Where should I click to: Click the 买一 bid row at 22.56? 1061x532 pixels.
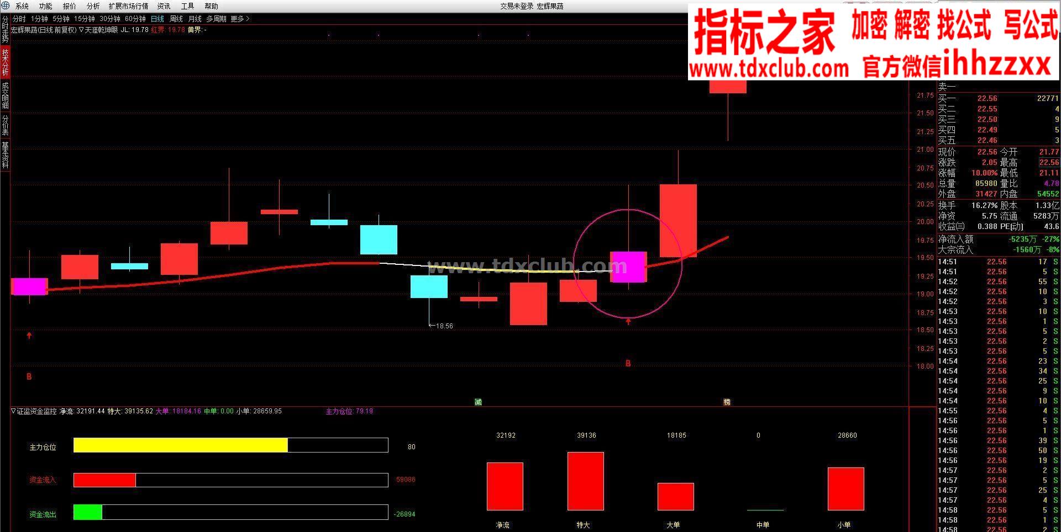pos(999,99)
